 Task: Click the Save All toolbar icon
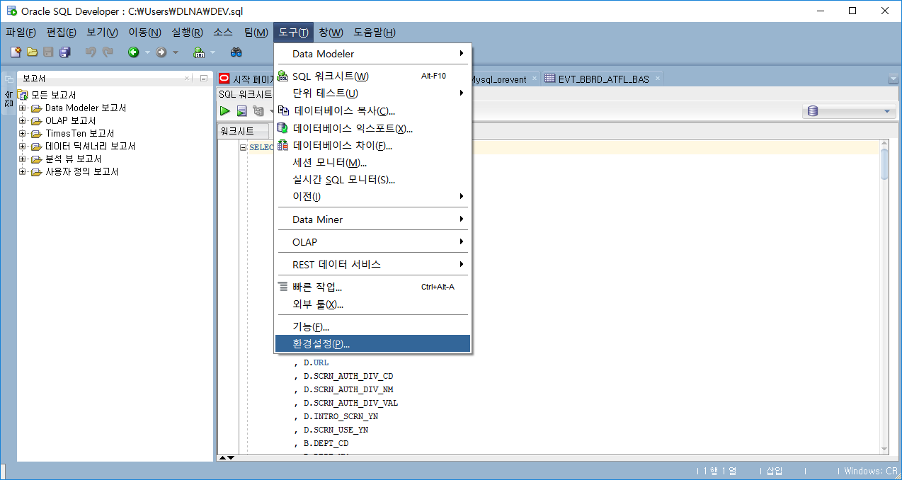click(65, 52)
